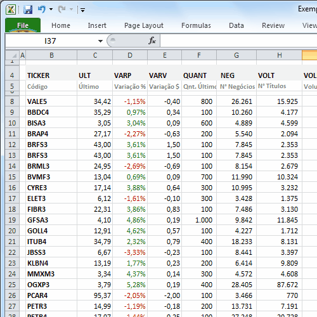Expand the Name Box dropdown arrow

pyautogui.click(x=100, y=41)
